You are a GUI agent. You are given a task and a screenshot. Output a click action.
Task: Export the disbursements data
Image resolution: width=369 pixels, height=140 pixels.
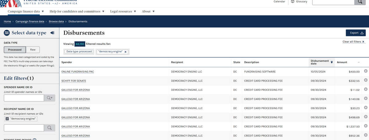tap(356, 33)
